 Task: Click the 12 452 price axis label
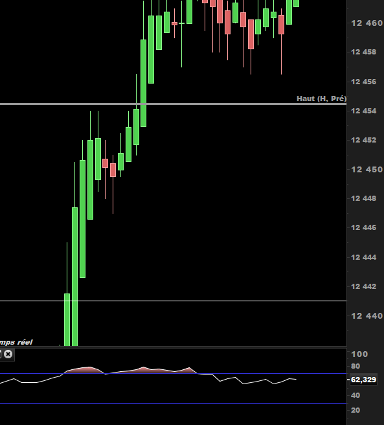(x=364, y=140)
